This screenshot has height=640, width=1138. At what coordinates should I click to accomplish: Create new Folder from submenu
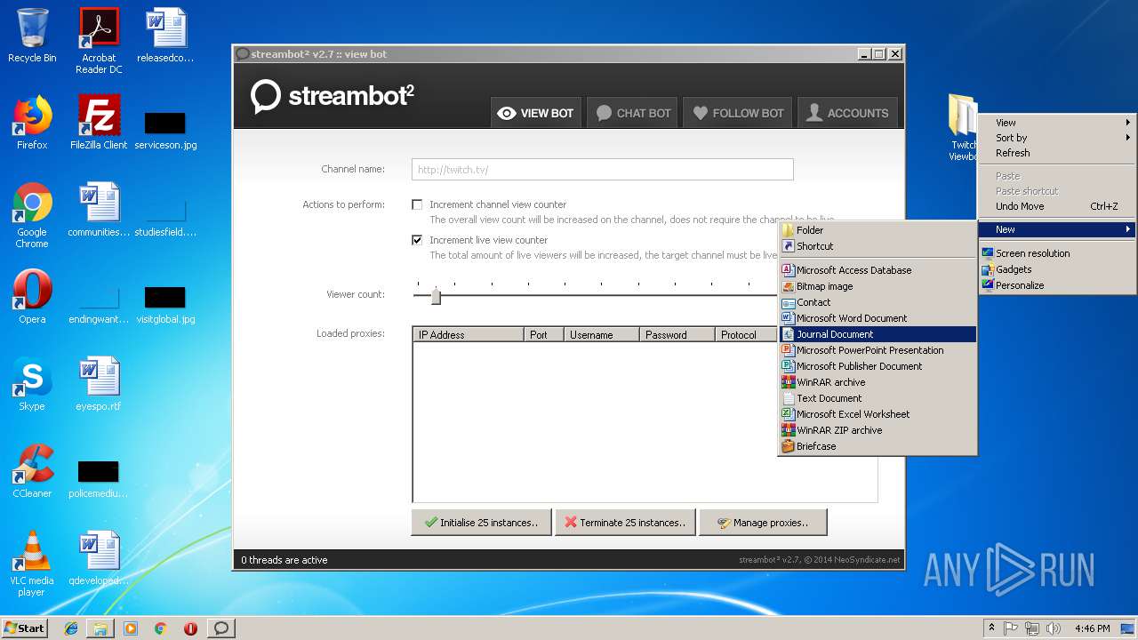(878, 230)
